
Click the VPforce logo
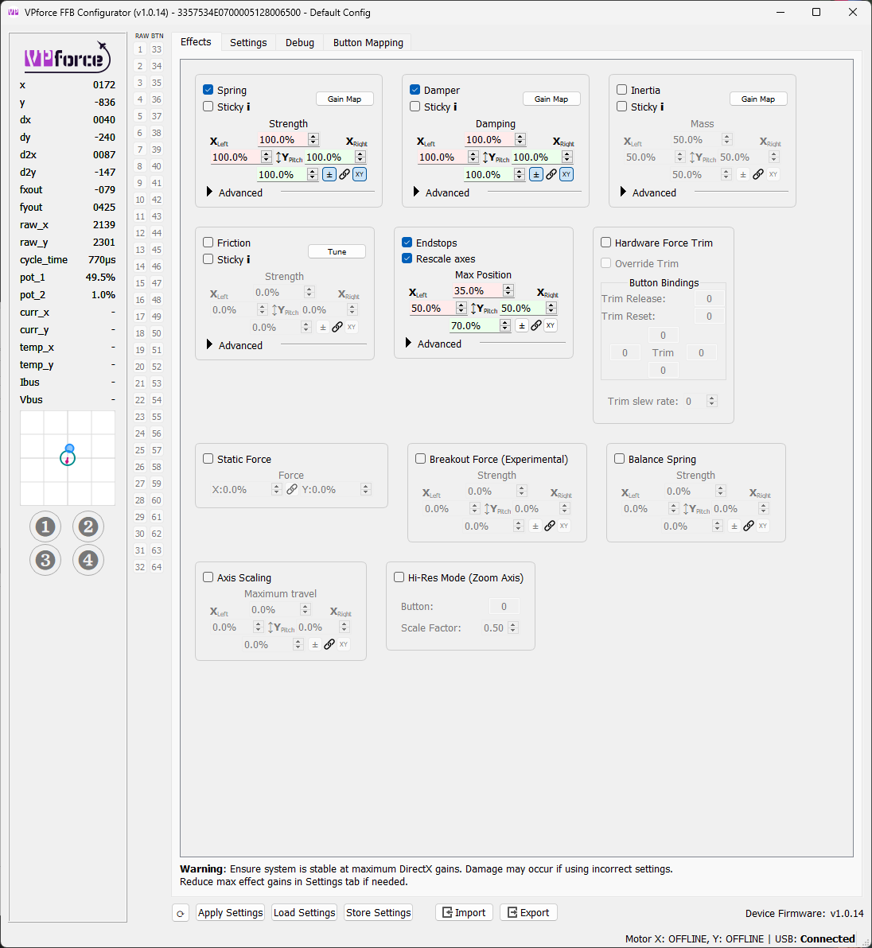(x=67, y=57)
